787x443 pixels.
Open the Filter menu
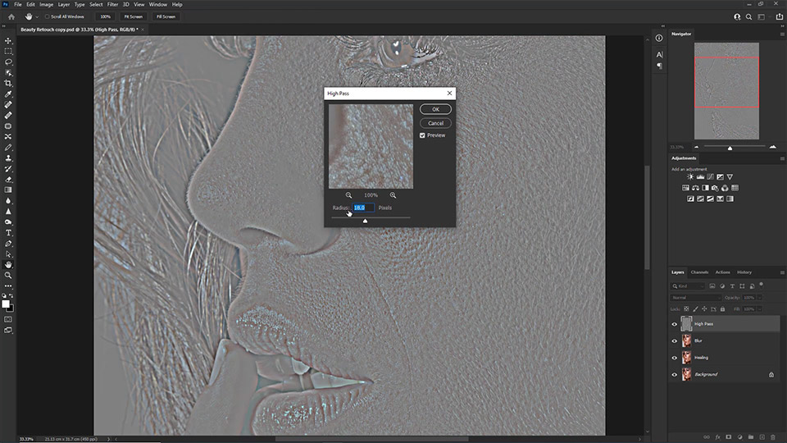[x=111, y=4]
